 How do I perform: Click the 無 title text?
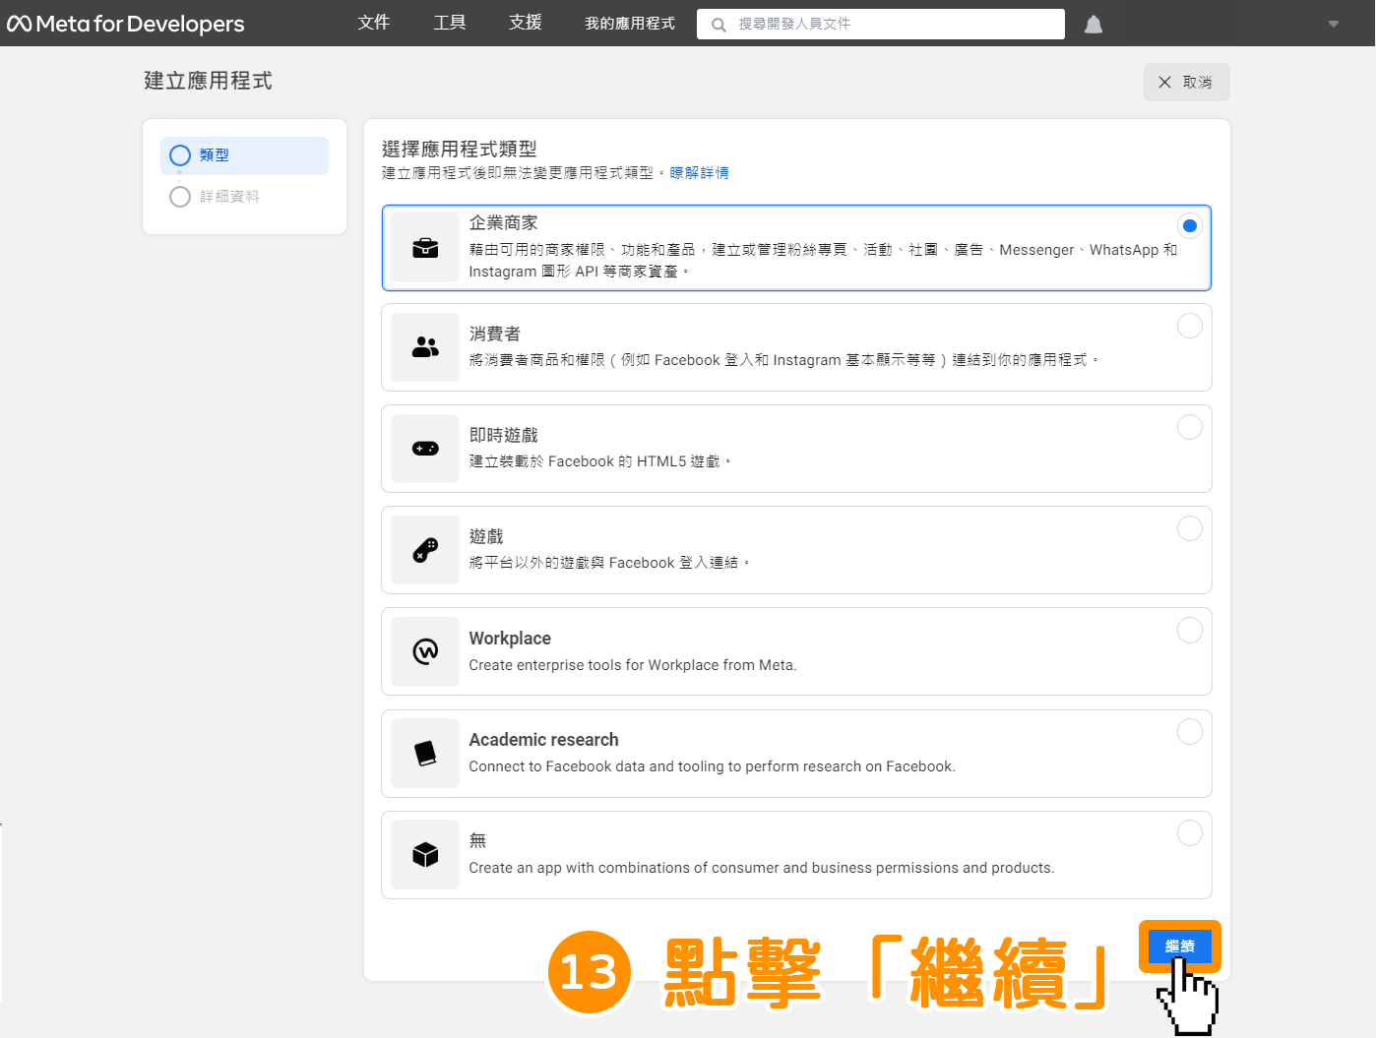477,840
